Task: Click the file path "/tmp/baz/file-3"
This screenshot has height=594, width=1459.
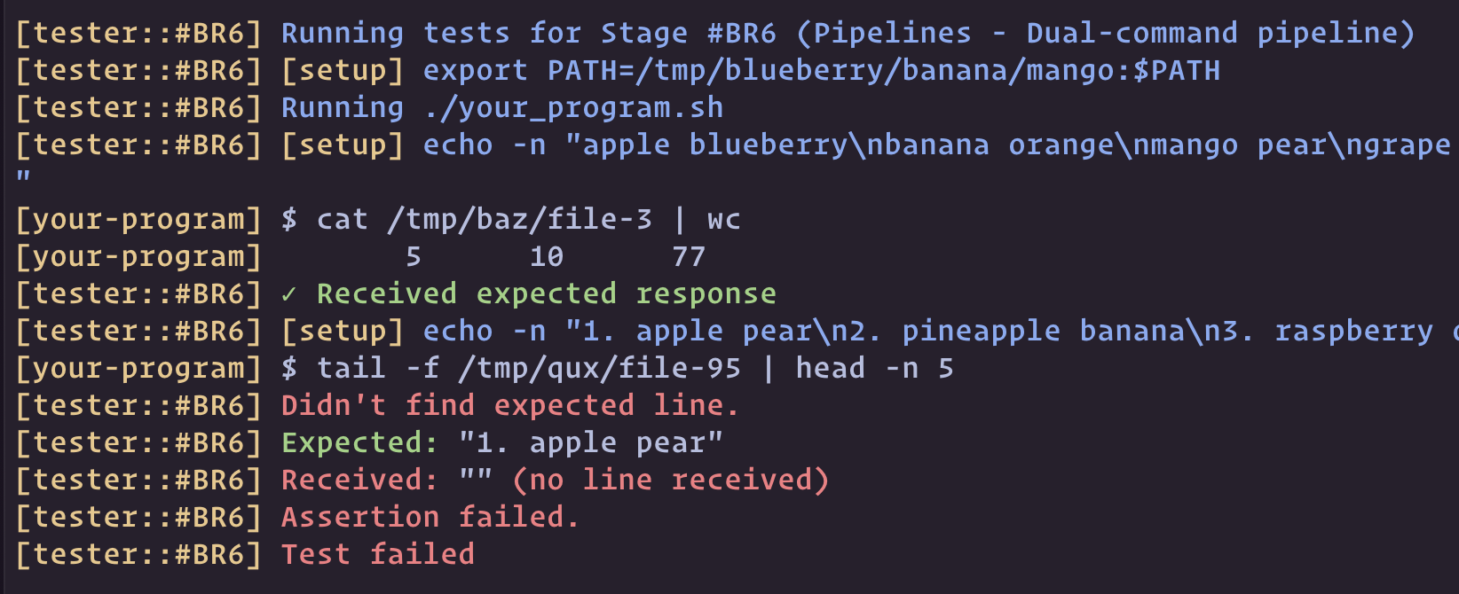Action: 519,219
